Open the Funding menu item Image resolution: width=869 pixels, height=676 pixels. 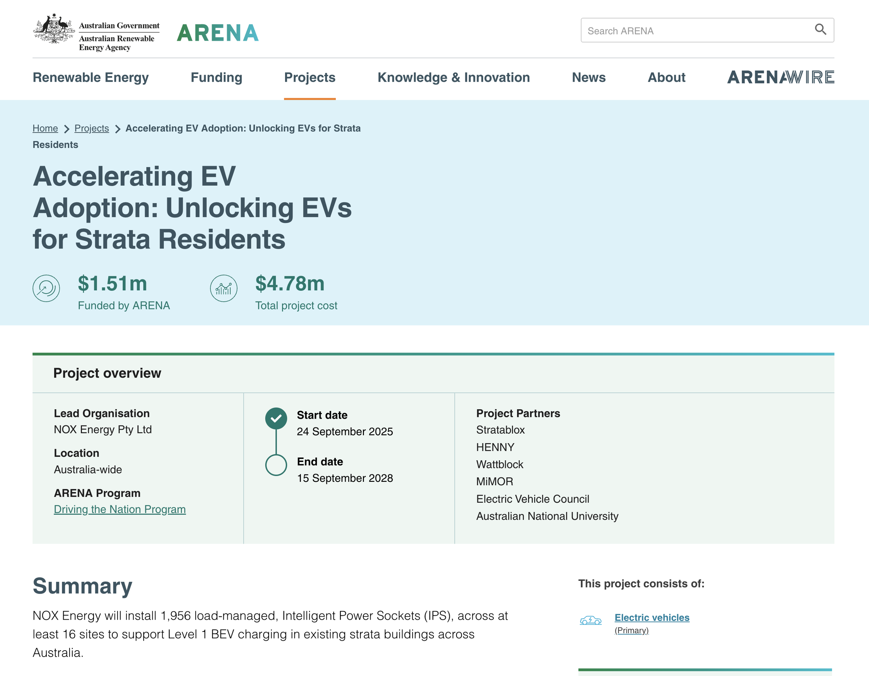tap(217, 77)
